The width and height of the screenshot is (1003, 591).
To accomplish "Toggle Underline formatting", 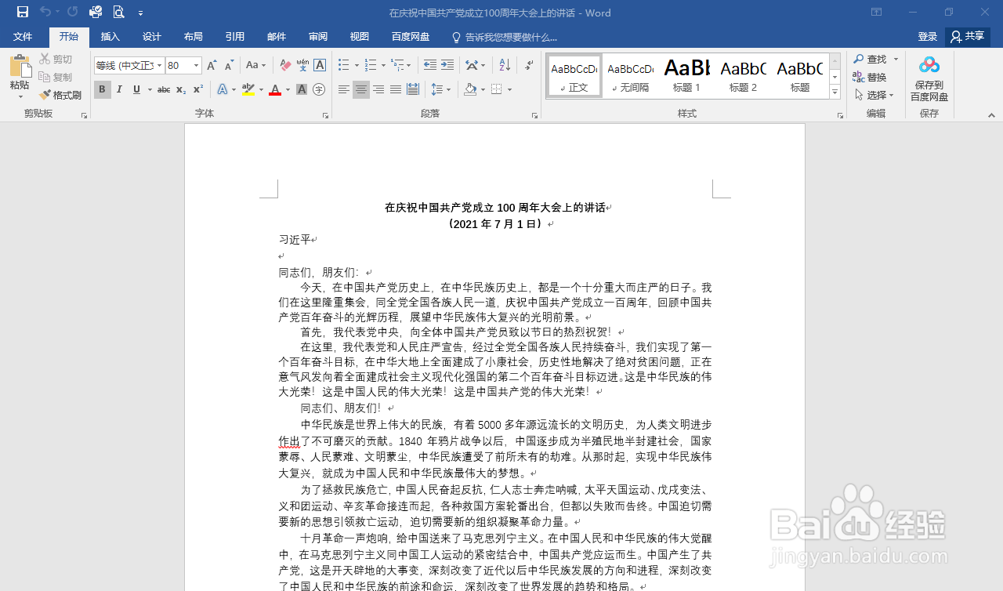I will [136, 89].
